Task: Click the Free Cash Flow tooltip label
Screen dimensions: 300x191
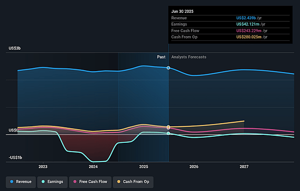Action: [x=185, y=31]
